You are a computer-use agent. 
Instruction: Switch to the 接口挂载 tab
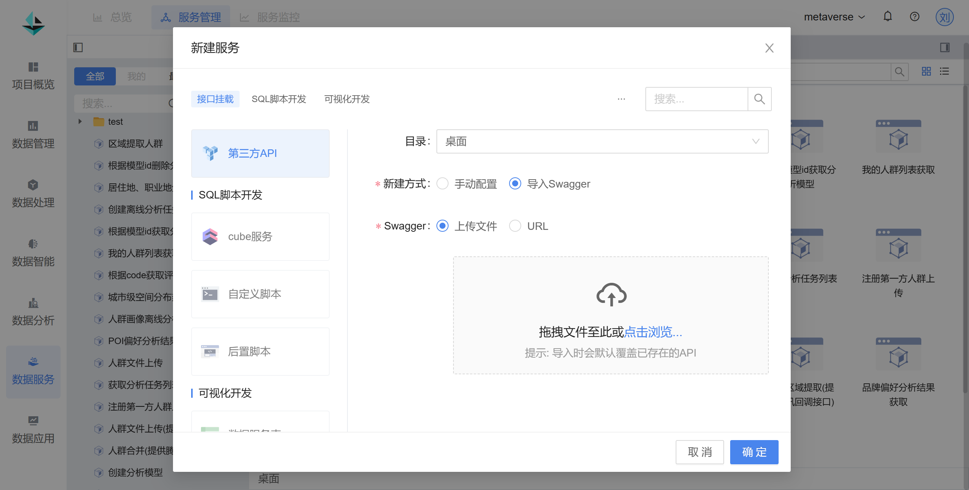215,99
